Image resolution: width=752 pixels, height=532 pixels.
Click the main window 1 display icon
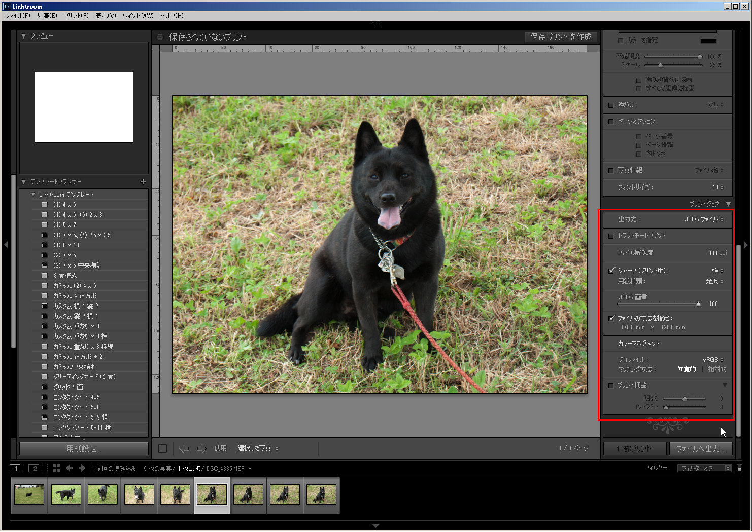(x=16, y=468)
